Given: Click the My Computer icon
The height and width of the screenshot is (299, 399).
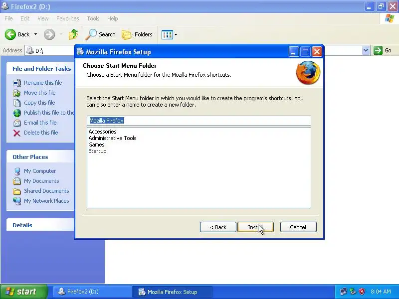Looking at the screenshot, I should [x=17, y=171].
